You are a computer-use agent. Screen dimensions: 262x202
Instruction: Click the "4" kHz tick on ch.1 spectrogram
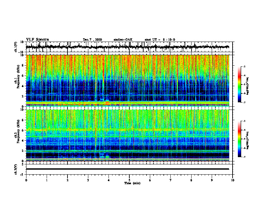23,86
